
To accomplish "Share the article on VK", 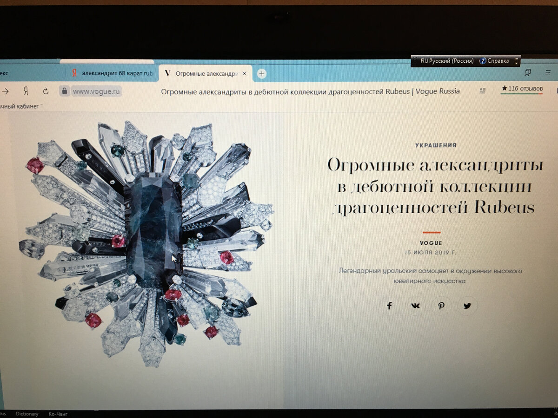I will (415, 306).
